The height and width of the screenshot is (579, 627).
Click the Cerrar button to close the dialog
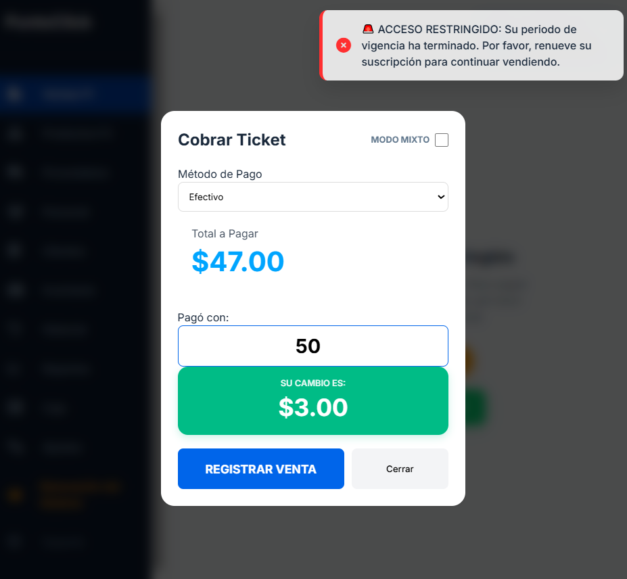[x=399, y=468]
